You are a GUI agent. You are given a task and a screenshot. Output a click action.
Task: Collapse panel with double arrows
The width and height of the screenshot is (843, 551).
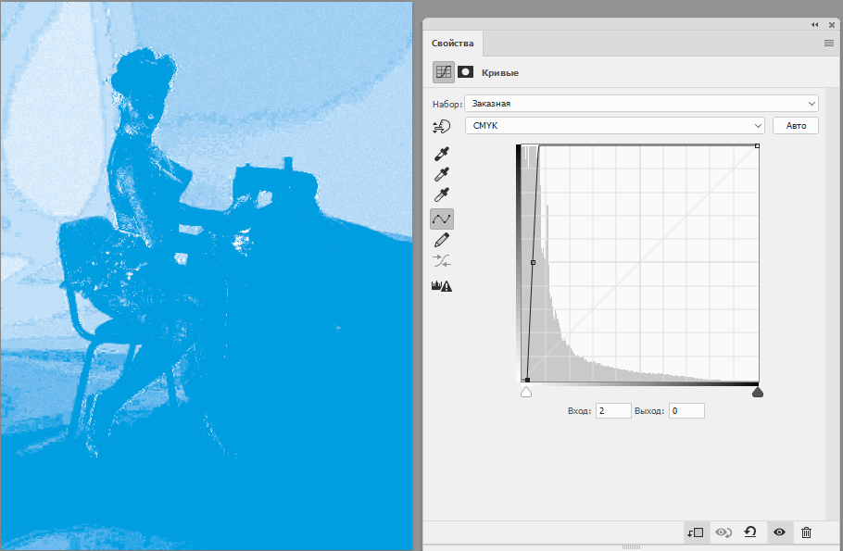pos(815,25)
